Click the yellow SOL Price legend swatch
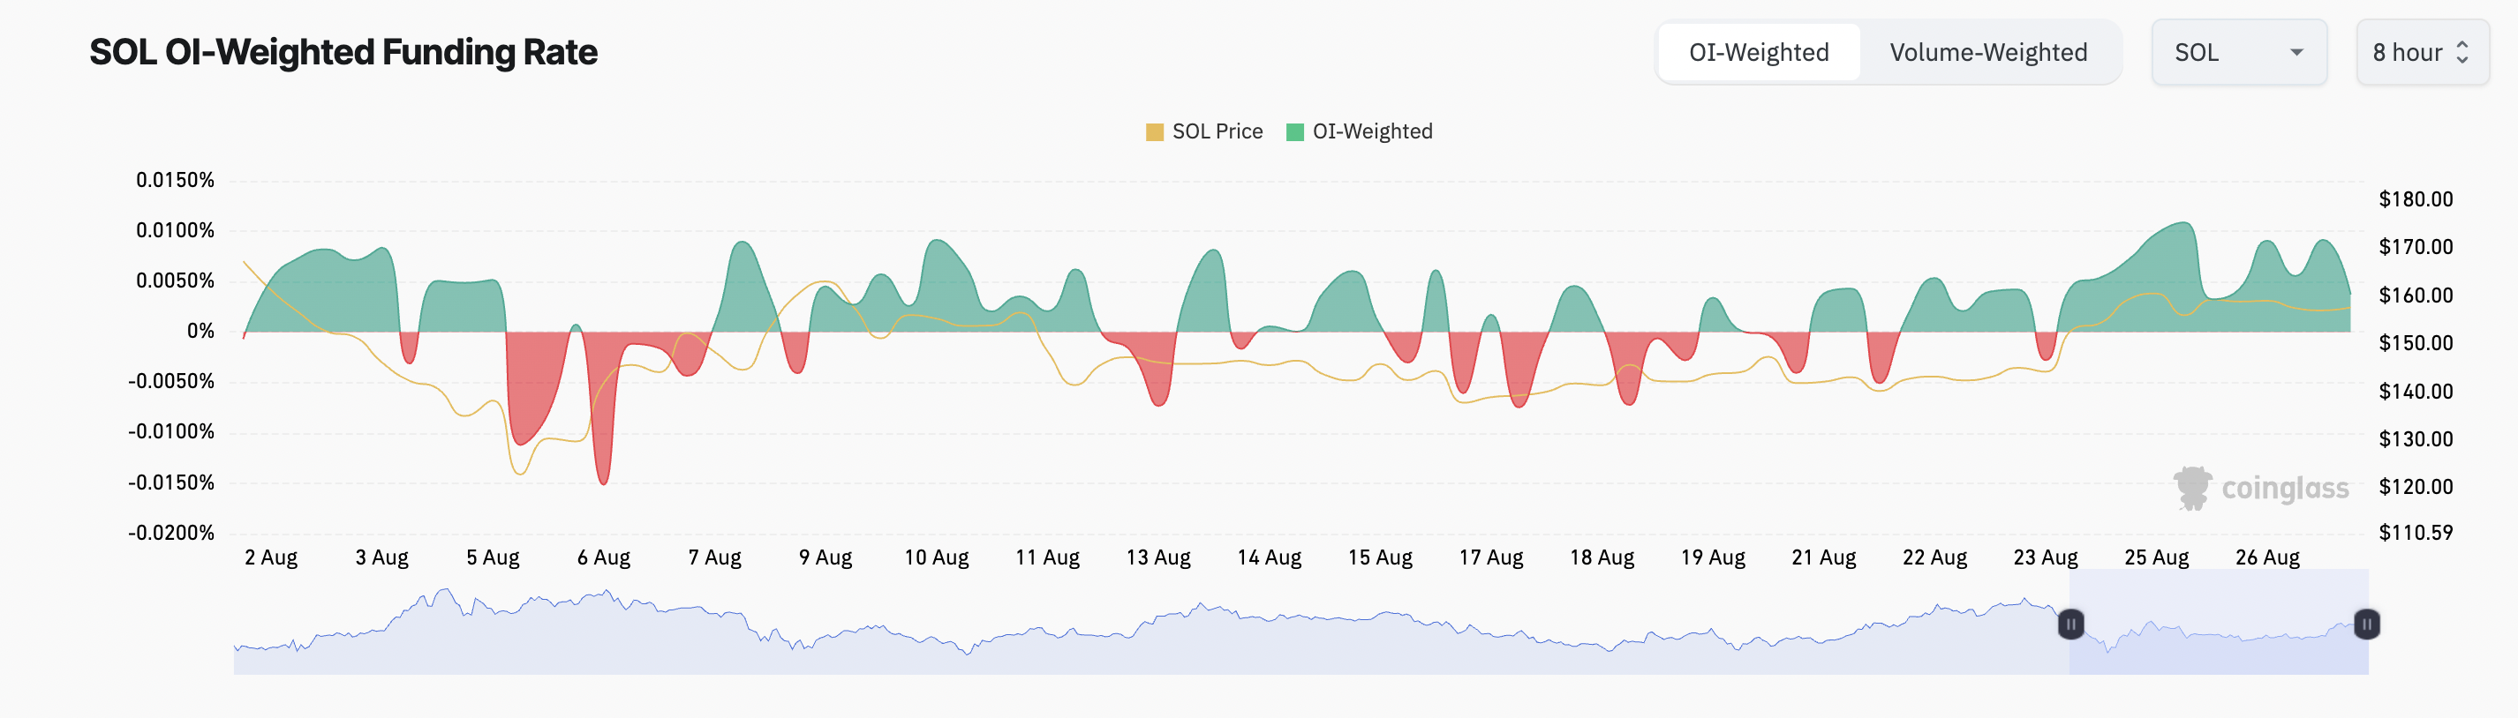This screenshot has height=718, width=2518. (1155, 132)
